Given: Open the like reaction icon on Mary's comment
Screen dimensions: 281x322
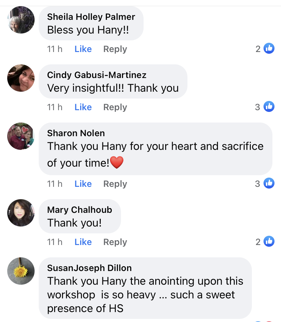Looking at the screenshot, I should click(x=269, y=241).
